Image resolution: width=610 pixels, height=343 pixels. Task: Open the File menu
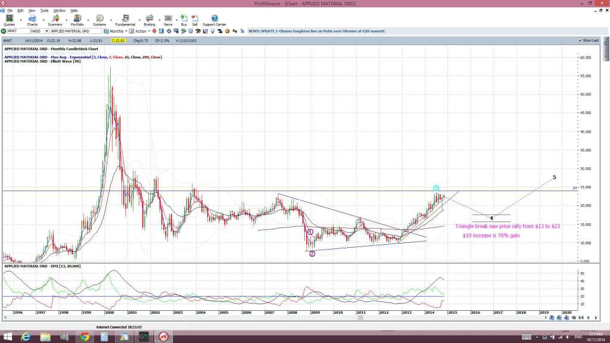click(10, 11)
